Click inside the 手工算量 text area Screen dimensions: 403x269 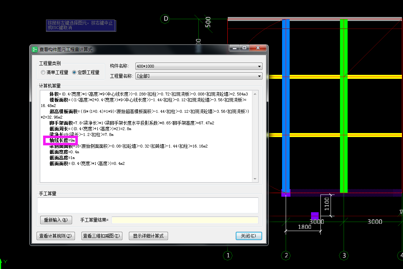[x=148, y=205]
